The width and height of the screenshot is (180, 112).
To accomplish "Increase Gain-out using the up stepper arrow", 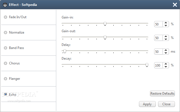I will pos(166,36).
